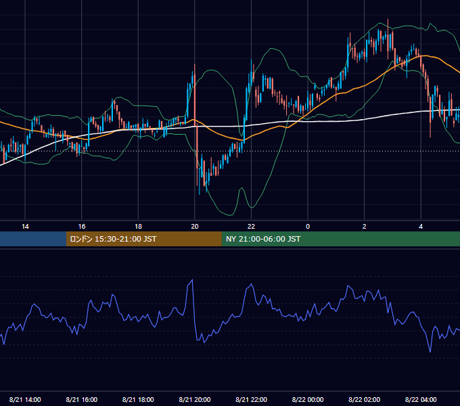Click the 8/22 04:00 date label
Screen dimensions: 460x406
[421, 399]
